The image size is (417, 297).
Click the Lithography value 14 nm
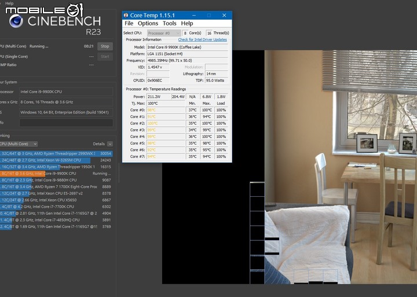(217, 74)
